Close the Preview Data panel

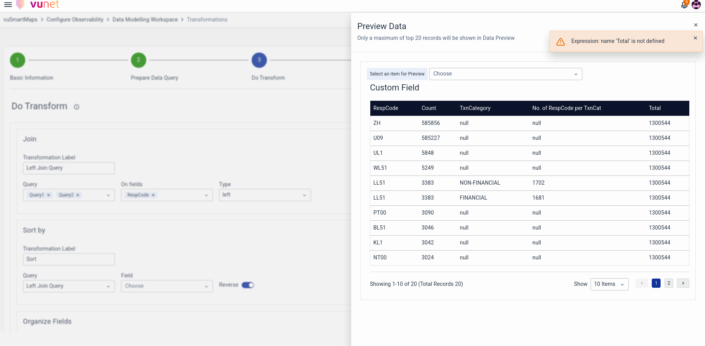pos(695,25)
